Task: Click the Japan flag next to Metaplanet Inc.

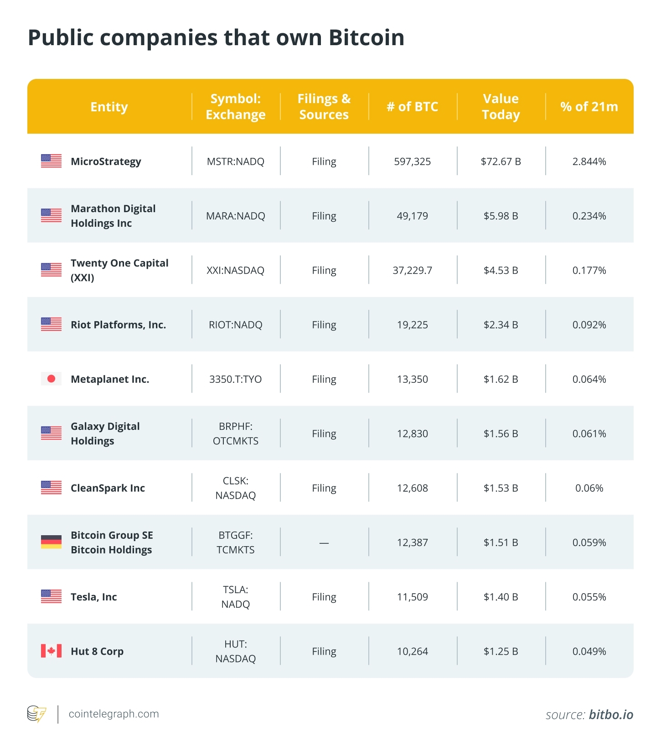Action: (51, 379)
